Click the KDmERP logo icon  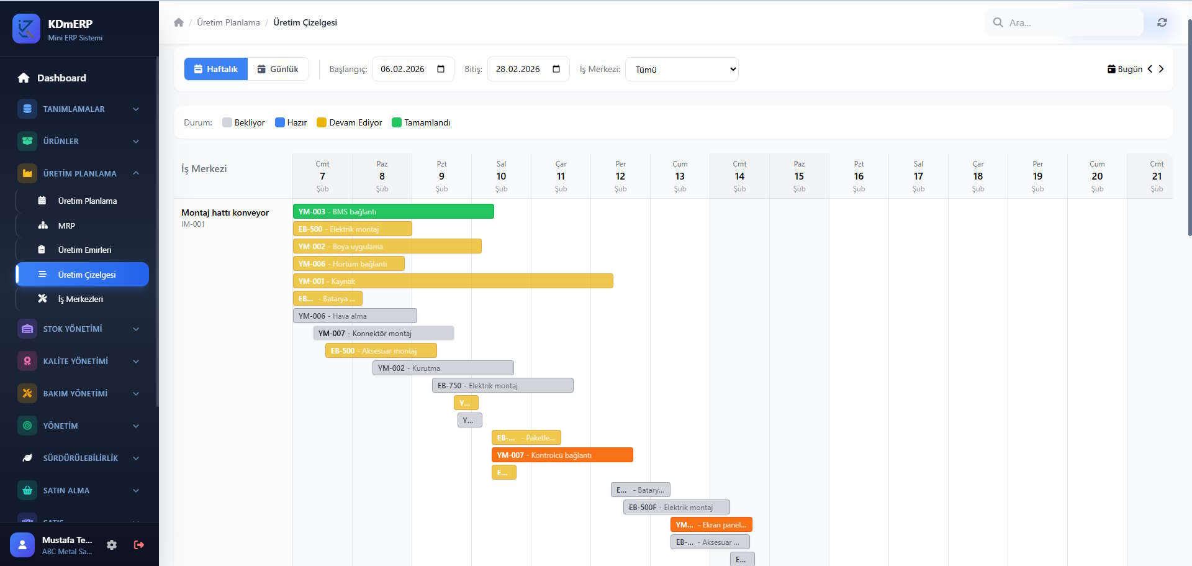click(26, 29)
